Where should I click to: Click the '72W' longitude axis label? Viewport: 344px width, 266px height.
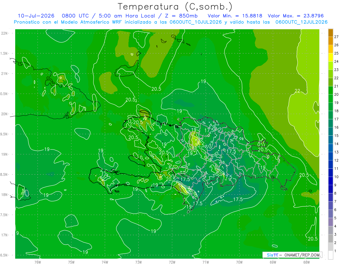[x=172, y=262]
